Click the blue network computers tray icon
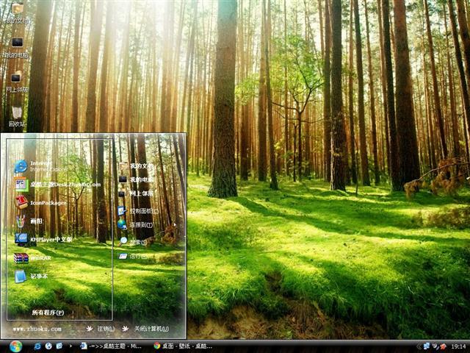470x353 pixels. [x=427, y=346]
